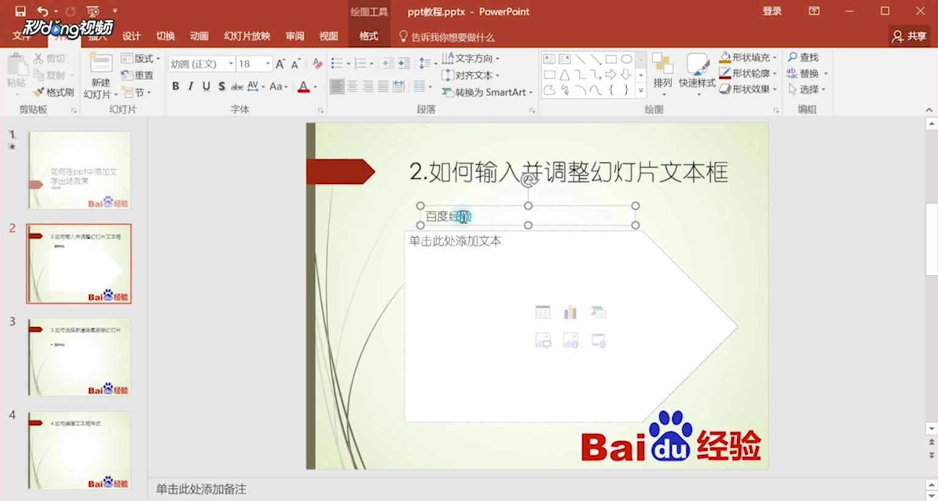The height and width of the screenshot is (501, 938).
Task: Open the font size 18 dropdown
Action: 268,64
